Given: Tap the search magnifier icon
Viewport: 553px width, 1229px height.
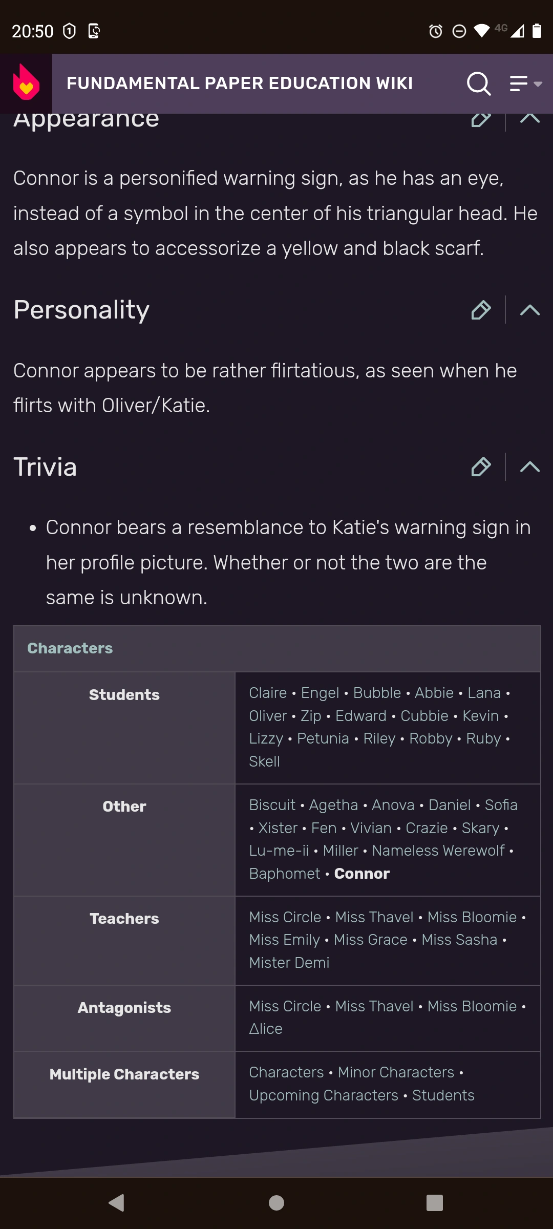Looking at the screenshot, I should click(x=478, y=83).
